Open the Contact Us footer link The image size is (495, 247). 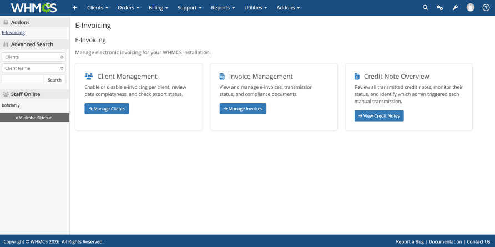pos(478,241)
